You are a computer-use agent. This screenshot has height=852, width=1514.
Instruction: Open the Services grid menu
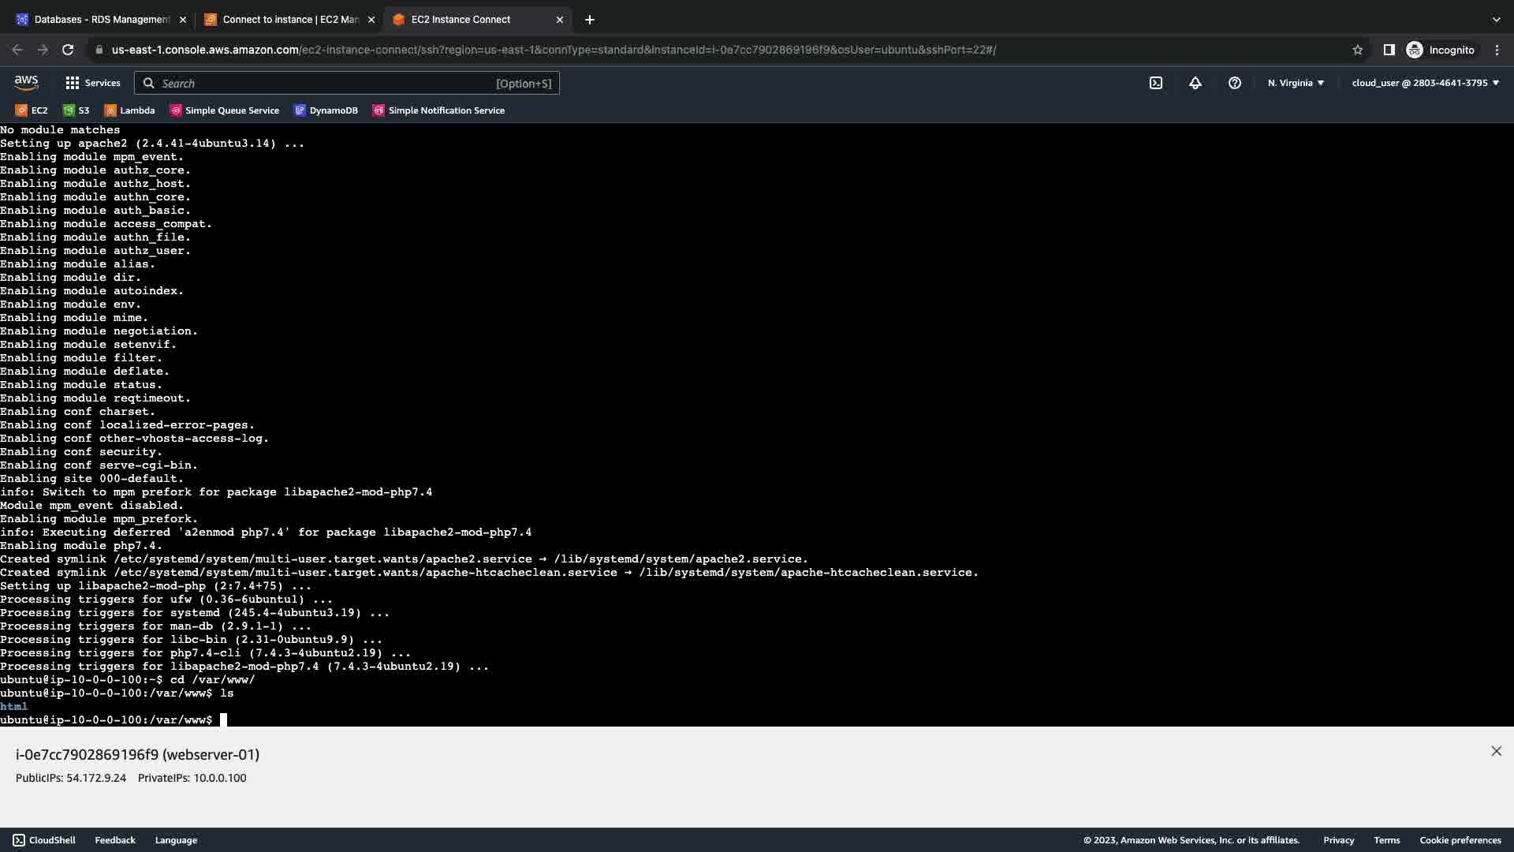(x=92, y=83)
